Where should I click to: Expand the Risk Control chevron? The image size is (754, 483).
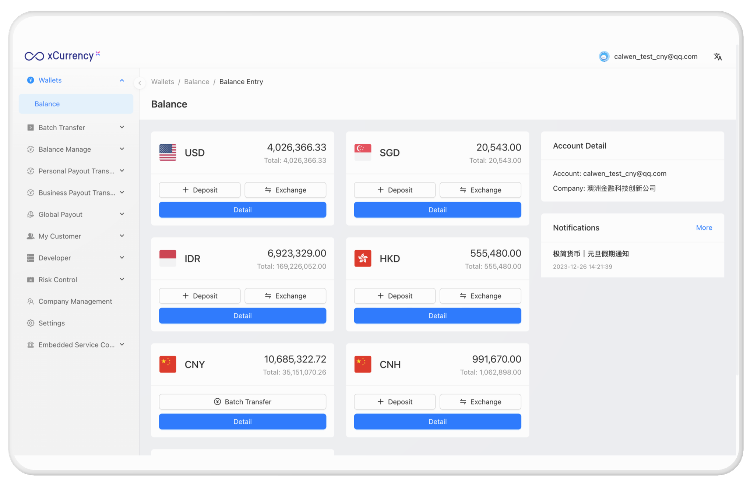pos(122,279)
